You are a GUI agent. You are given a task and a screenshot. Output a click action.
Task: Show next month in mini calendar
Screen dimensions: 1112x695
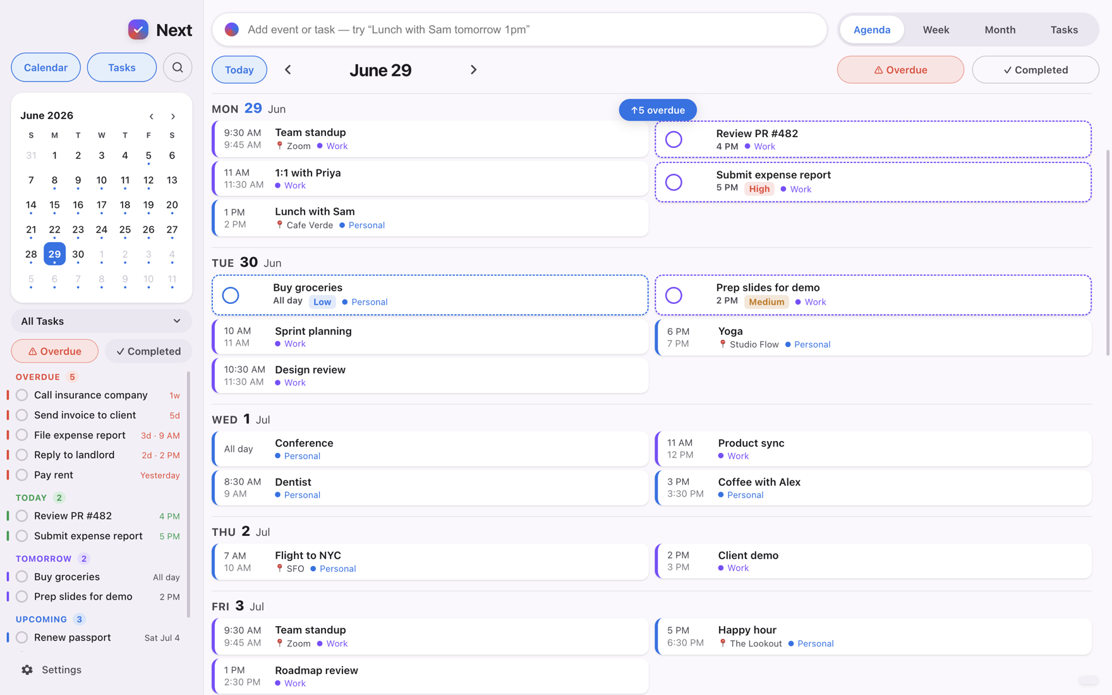click(173, 116)
